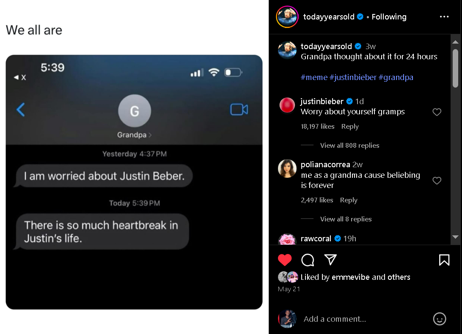Like polianacorrea's comment heart
462x334 pixels.
coord(437,180)
